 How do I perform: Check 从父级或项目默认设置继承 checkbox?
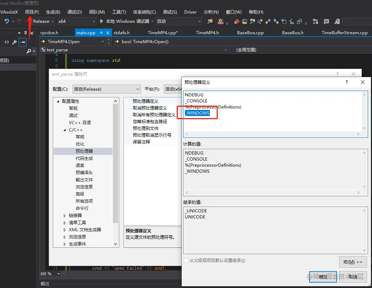coord(186,261)
